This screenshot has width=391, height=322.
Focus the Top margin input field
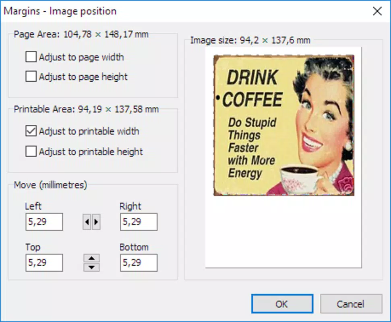point(44,263)
